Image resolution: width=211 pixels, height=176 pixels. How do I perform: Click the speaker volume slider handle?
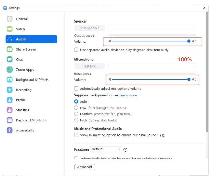pos(189,41)
